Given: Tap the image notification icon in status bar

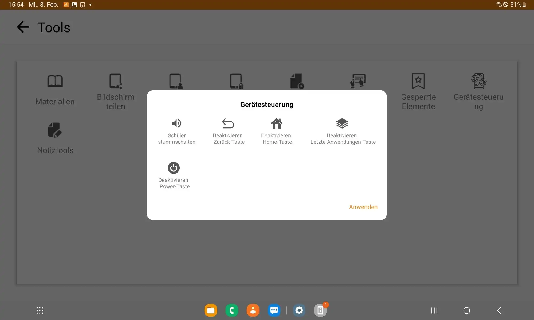Looking at the screenshot, I should pos(74,5).
